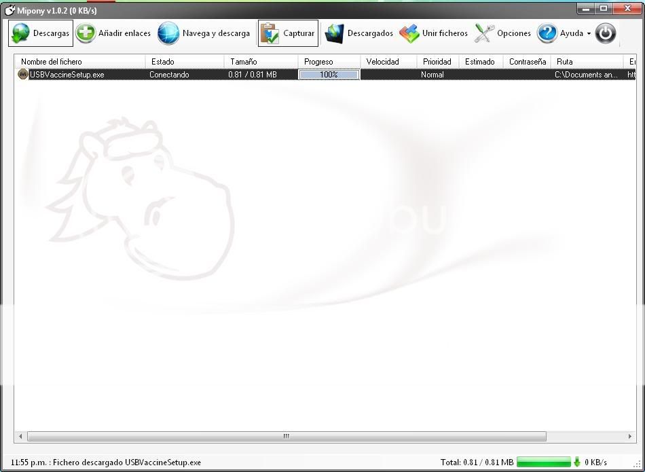The width and height of the screenshot is (645, 472).
Task: Sort by Prioridad column header
Action: click(438, 62)
